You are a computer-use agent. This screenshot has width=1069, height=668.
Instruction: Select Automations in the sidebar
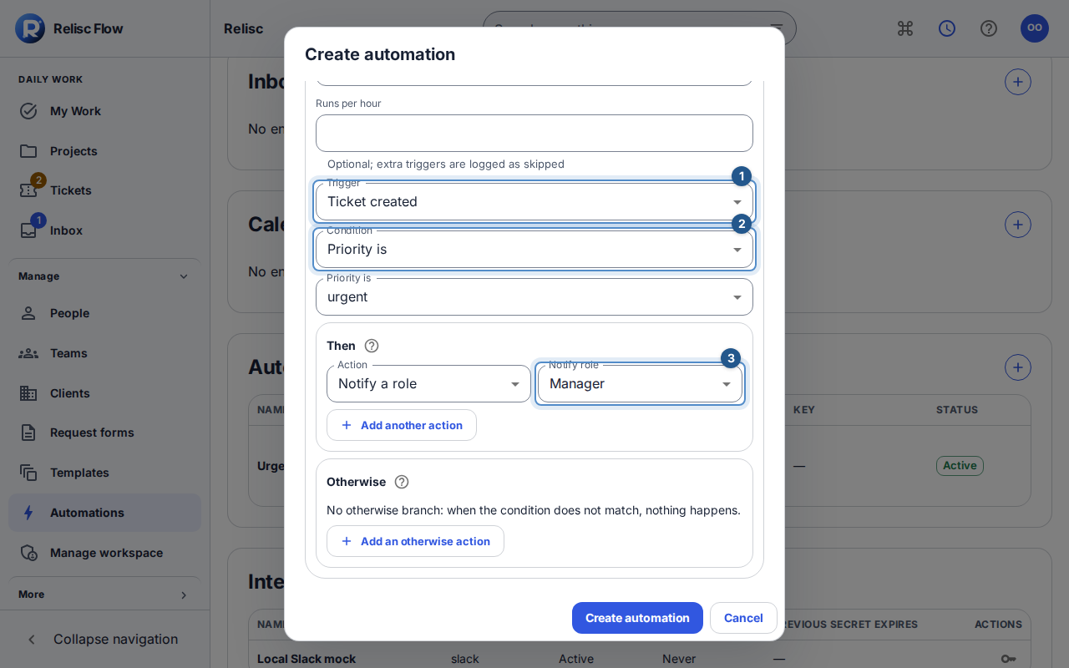(x=104, y=513)
